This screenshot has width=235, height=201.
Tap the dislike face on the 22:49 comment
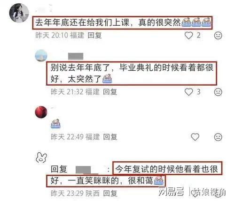218,137
